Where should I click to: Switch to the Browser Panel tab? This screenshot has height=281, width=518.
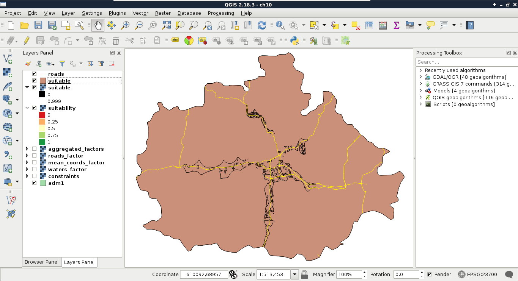coord(41,262)
